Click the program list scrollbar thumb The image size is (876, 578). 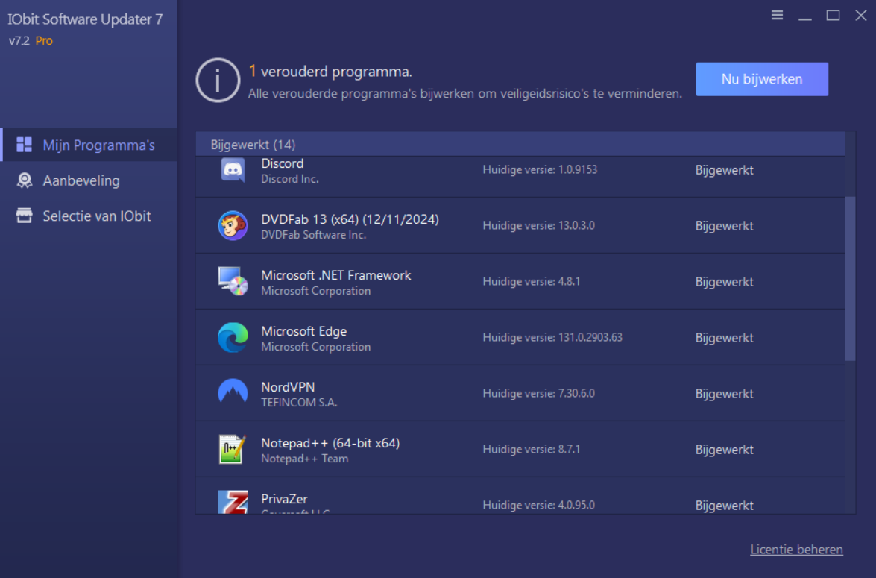(x=850, y=278)
